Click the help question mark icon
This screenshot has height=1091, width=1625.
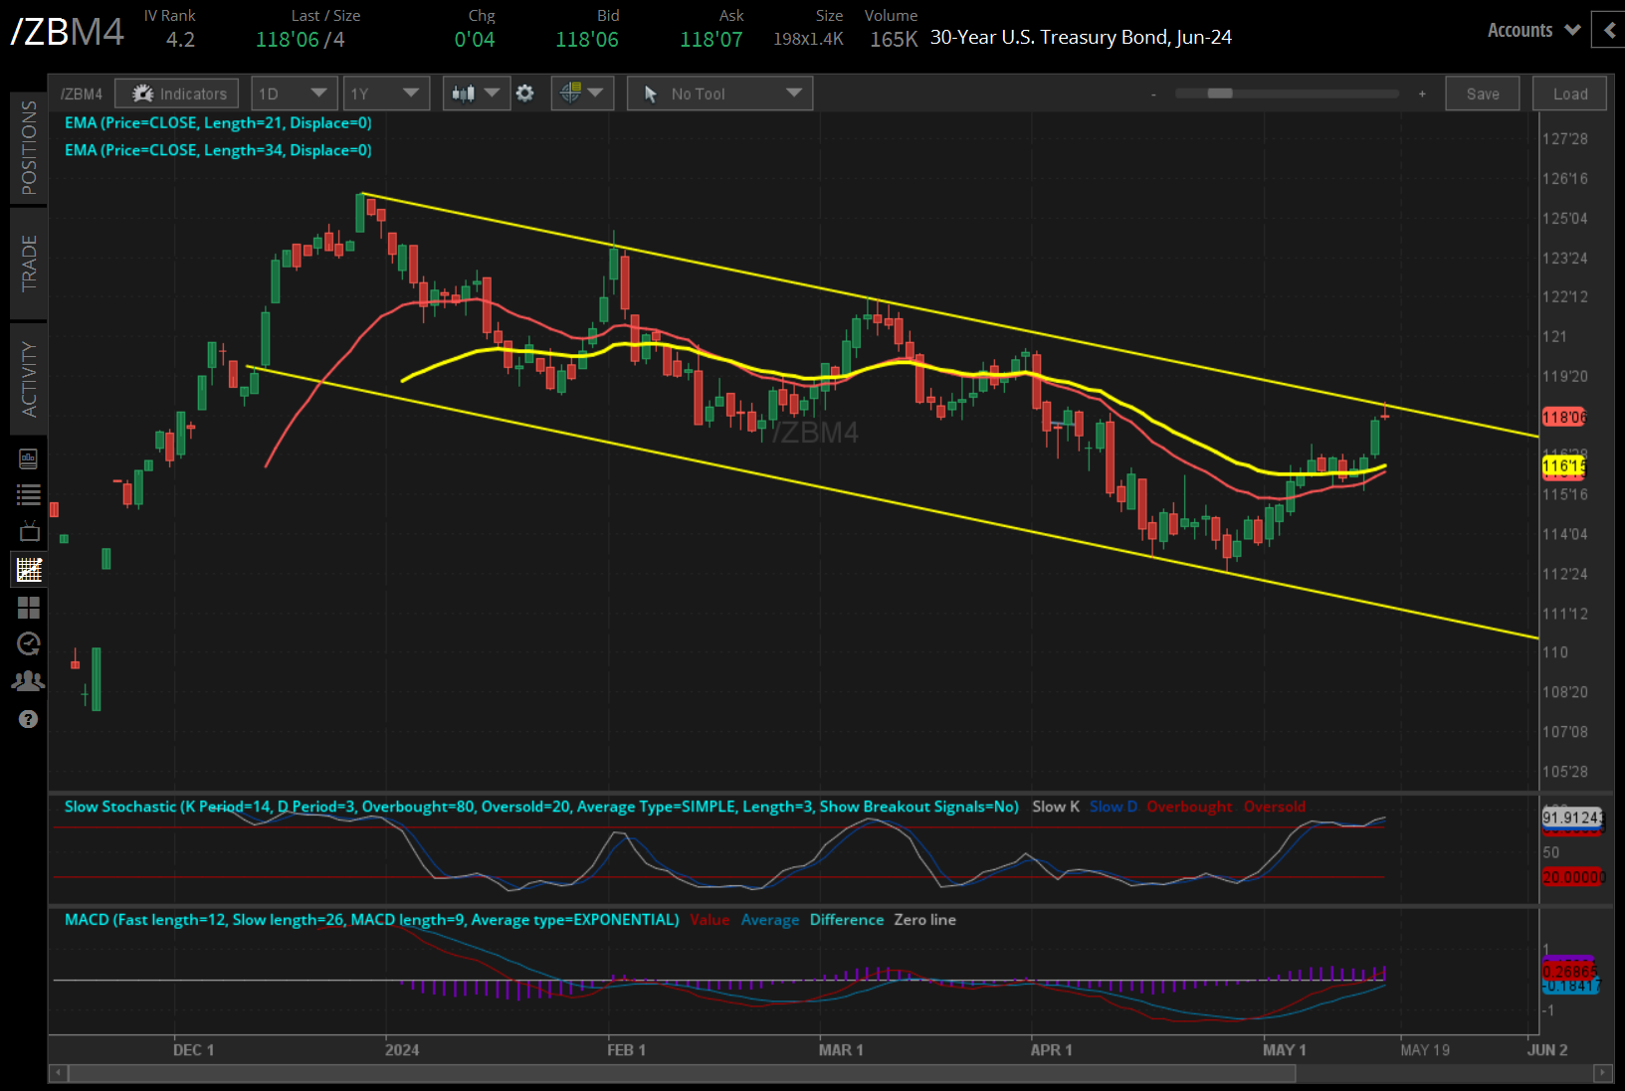pyautogui.click(x=28, y=719)
